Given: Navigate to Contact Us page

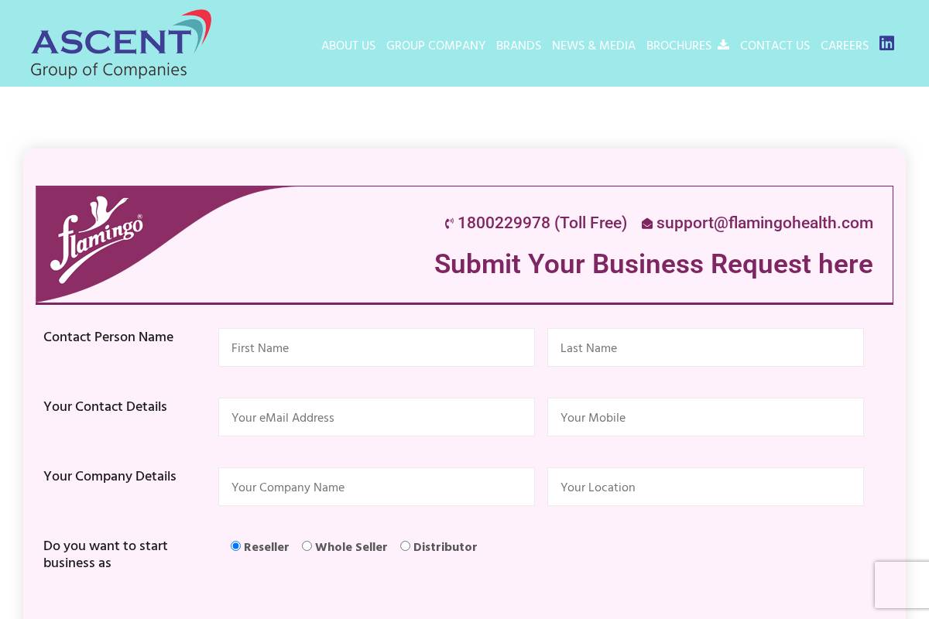Looking at the screenshot, I should (x=775, y=46).
